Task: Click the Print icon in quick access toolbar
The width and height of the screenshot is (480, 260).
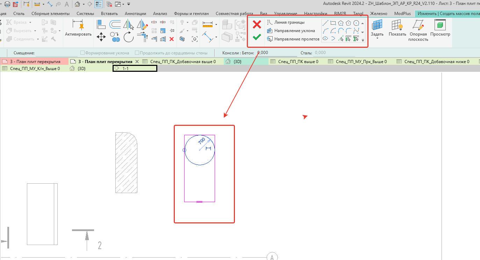Action: point(7,4)
